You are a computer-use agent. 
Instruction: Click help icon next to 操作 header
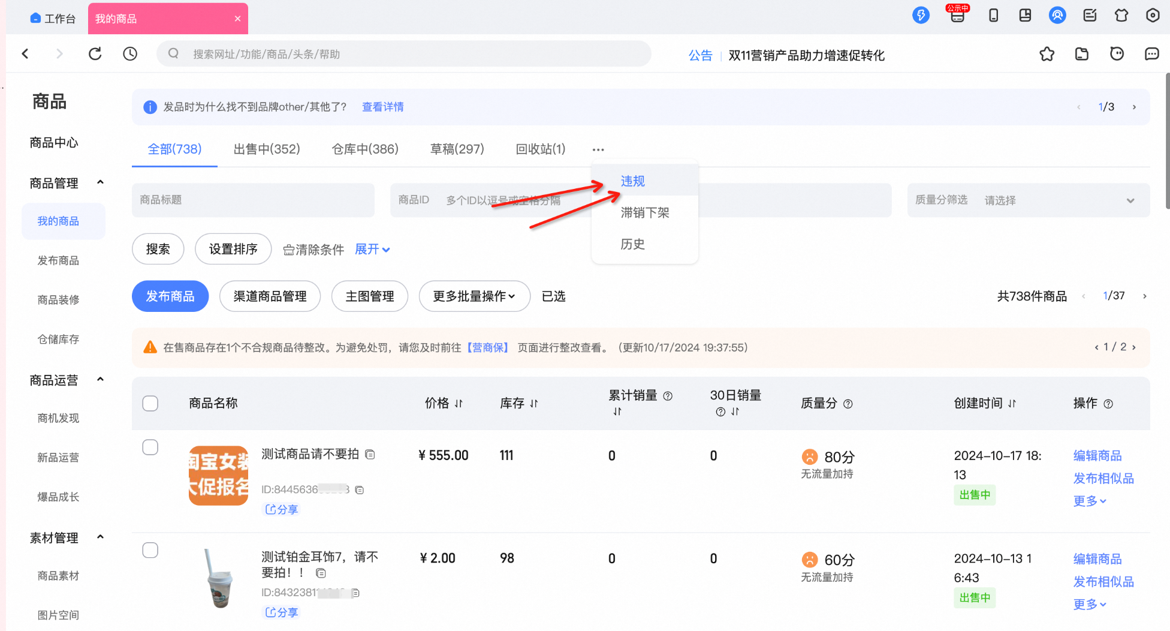(1108, 404)
